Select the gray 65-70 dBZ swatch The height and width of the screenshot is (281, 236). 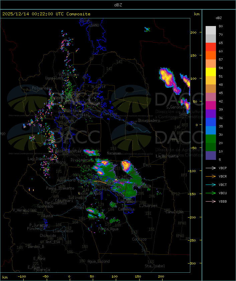coord(211,38)
